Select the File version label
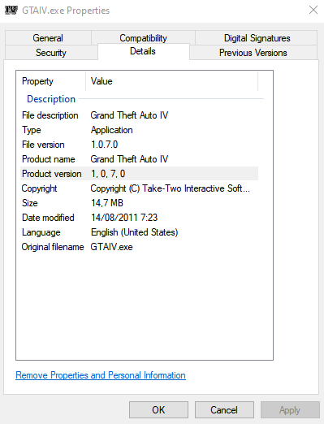The height and width of the screenshot is (424, 324). 43,145
